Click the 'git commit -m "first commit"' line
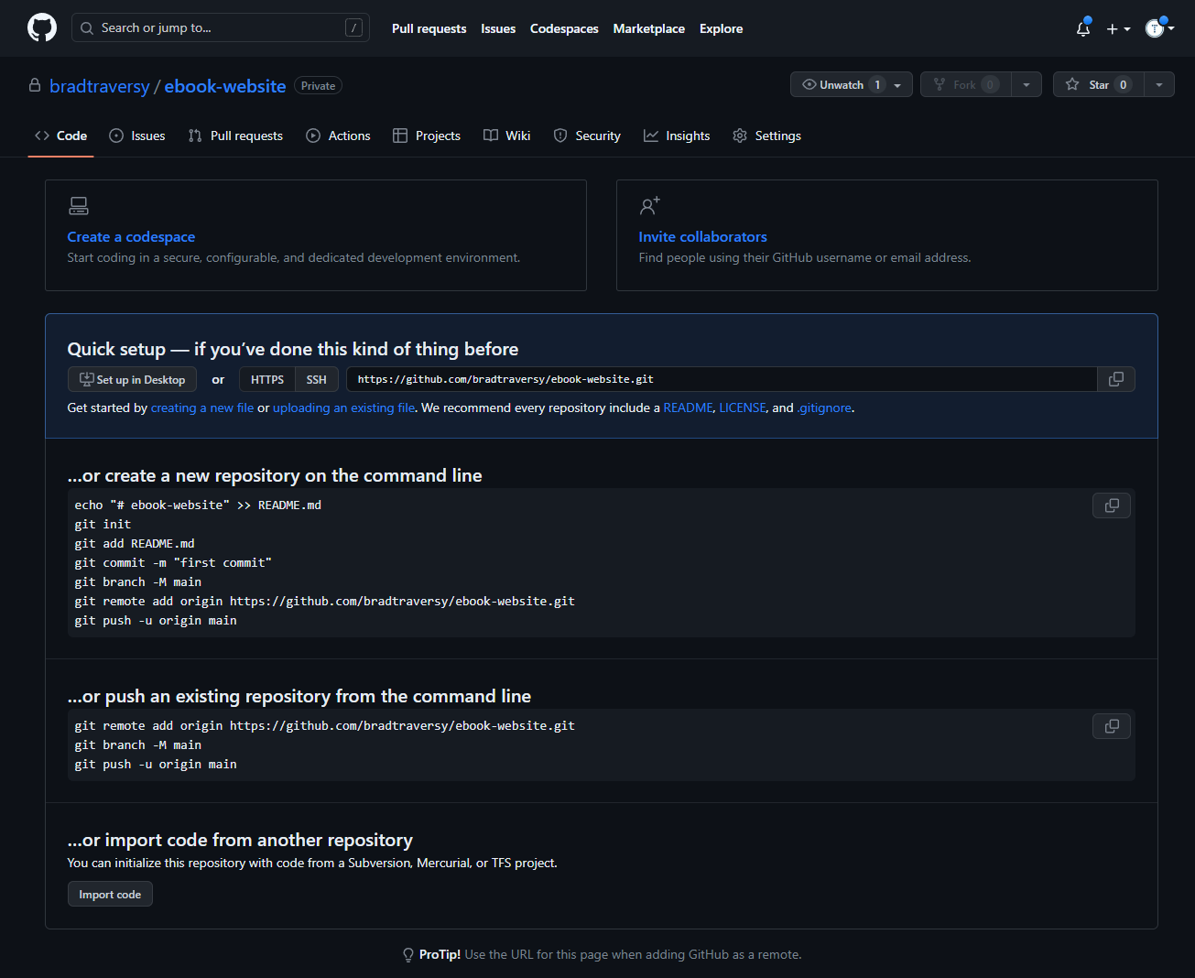Image resolution: width=1195 pixels, height=978 pixels. pos(173,562)
